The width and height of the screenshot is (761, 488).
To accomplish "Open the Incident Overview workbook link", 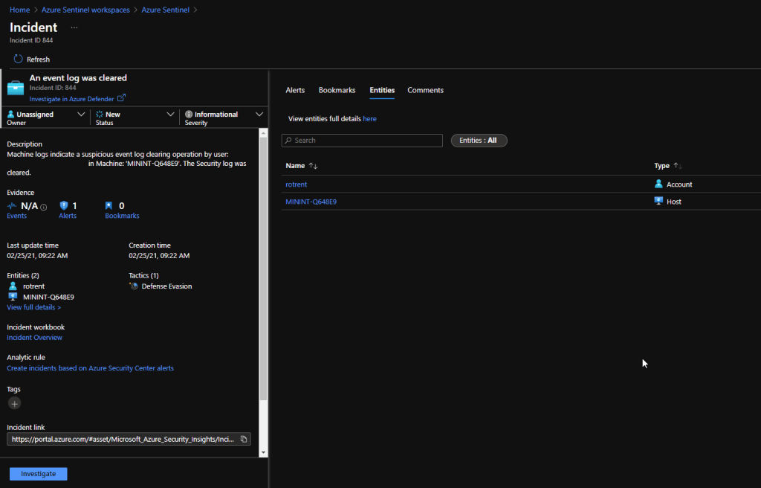I will tap(34, 337).
